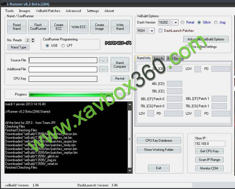Click log line mentioning patches_zephyr.bin
235x189 pixels.
(42, 153)
